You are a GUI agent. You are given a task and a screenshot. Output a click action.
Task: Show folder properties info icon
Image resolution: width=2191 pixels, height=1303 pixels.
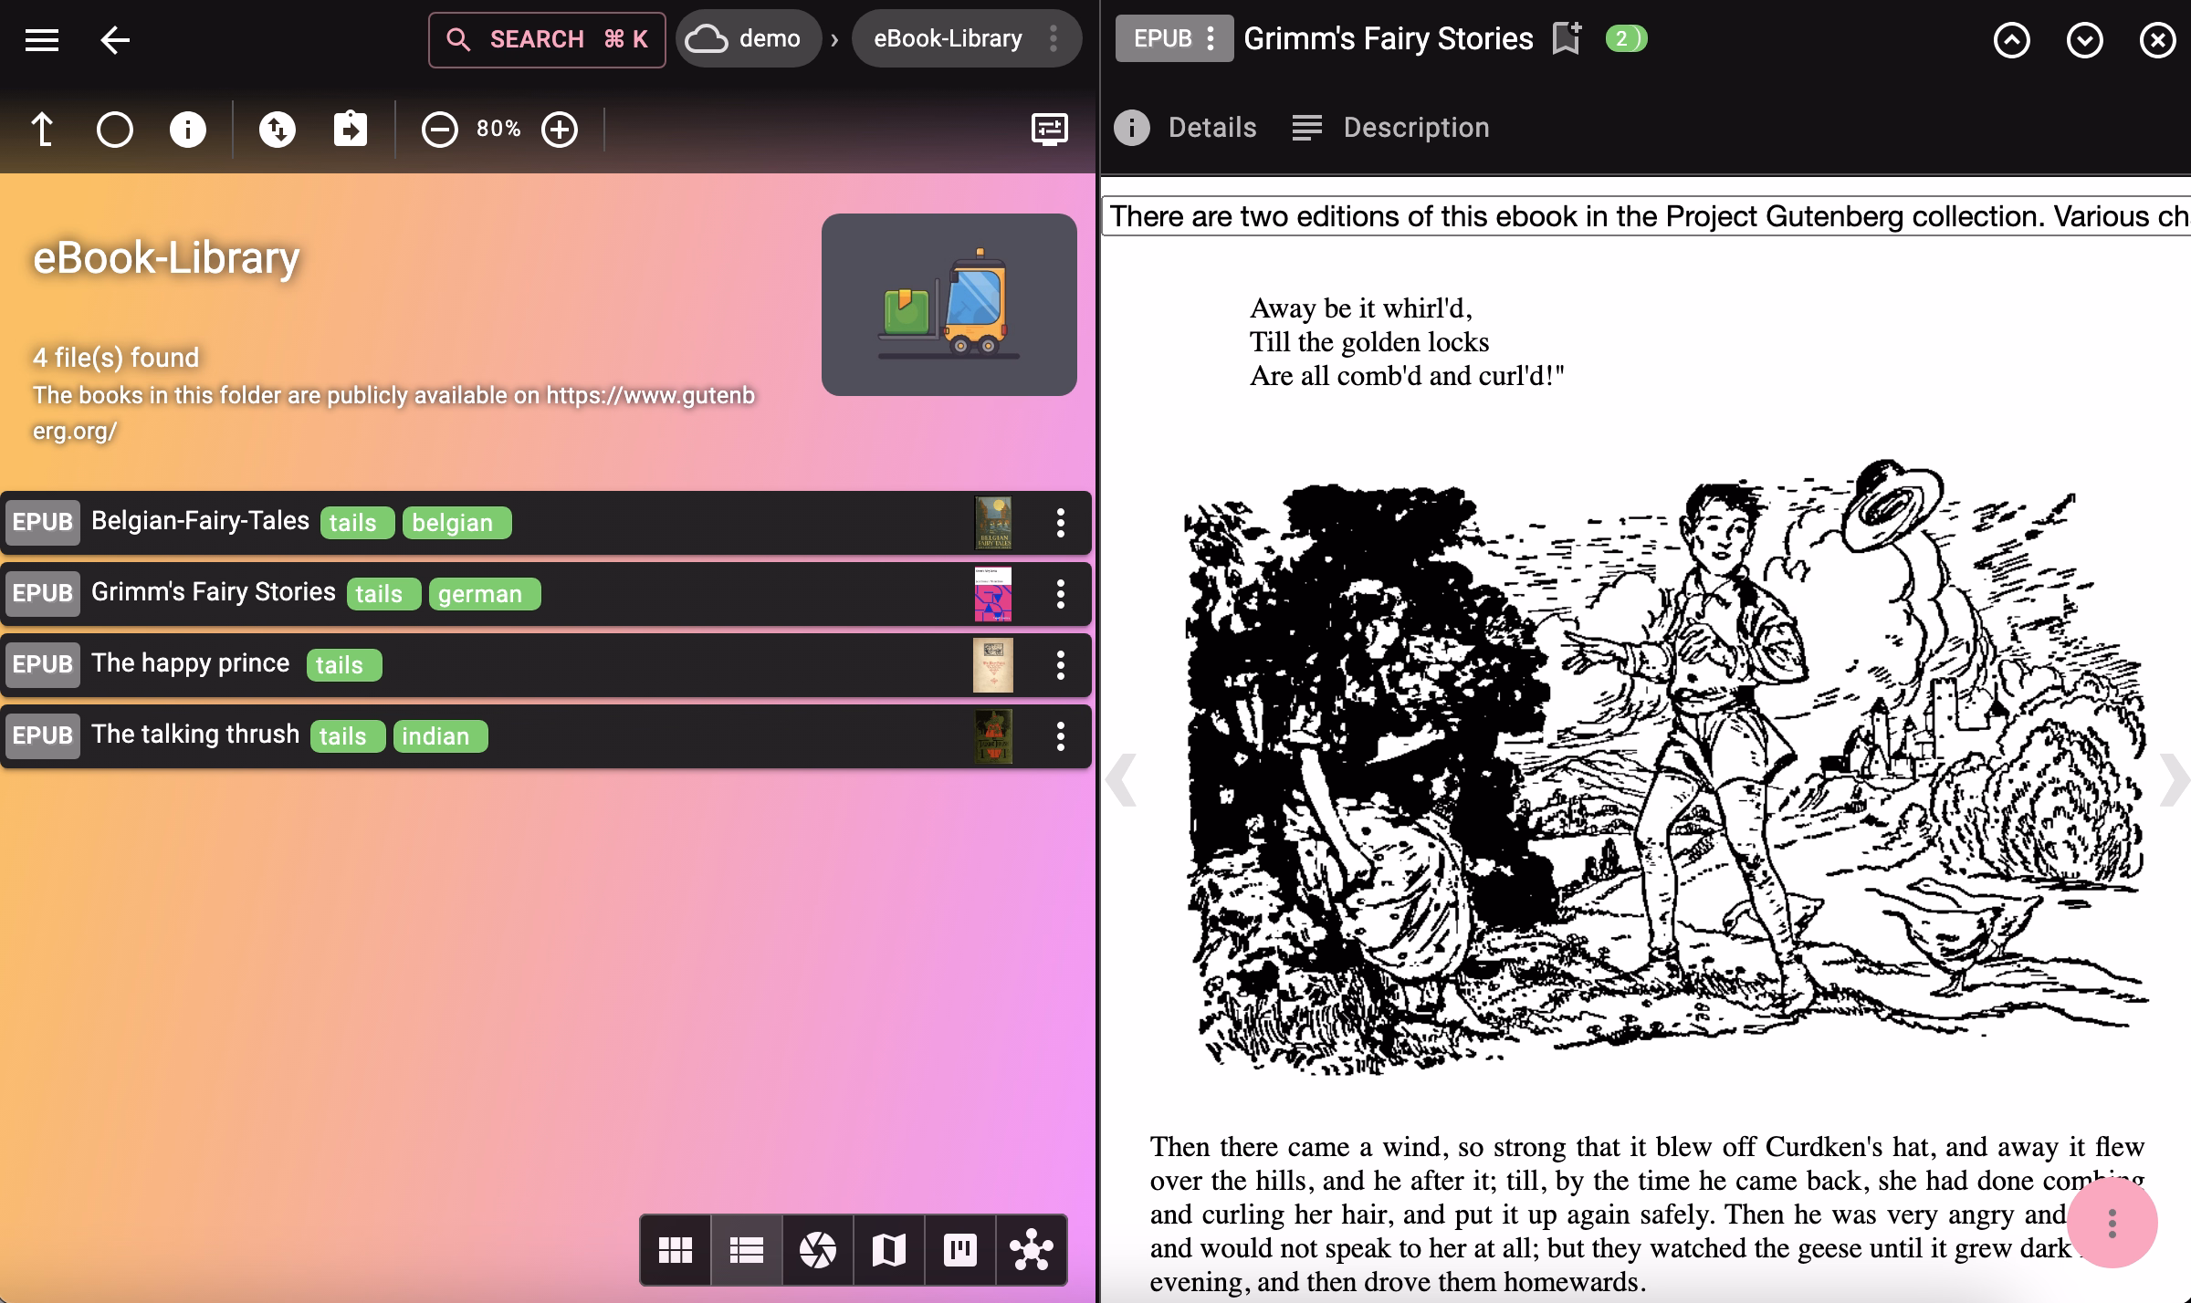188,130
